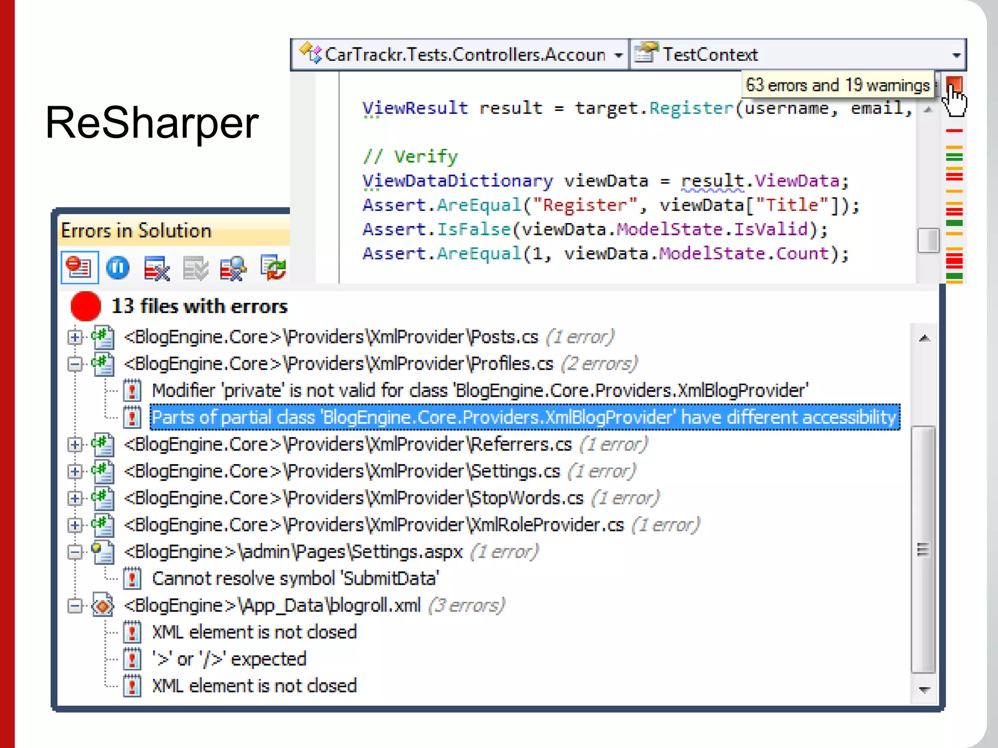This screenshot has height=748, width=998.
Task: Click the CarTrackr class icon in navigation bar
Action: 310,54
